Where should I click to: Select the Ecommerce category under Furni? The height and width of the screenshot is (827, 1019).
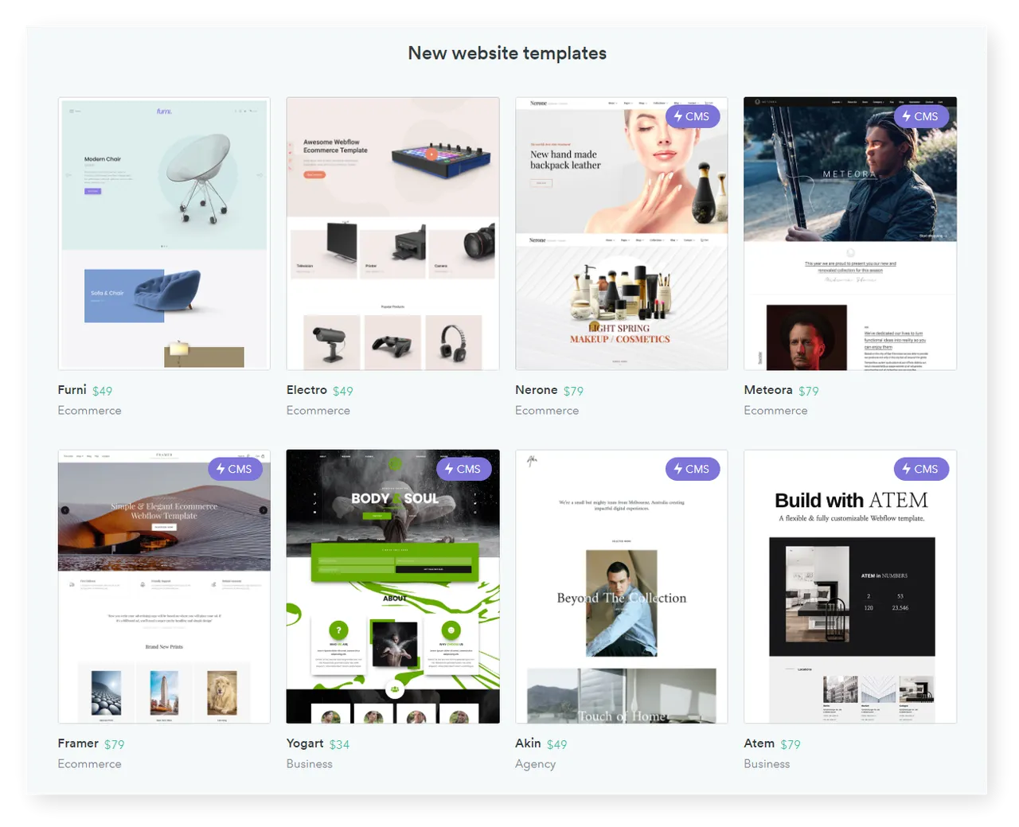coord(89,411)
